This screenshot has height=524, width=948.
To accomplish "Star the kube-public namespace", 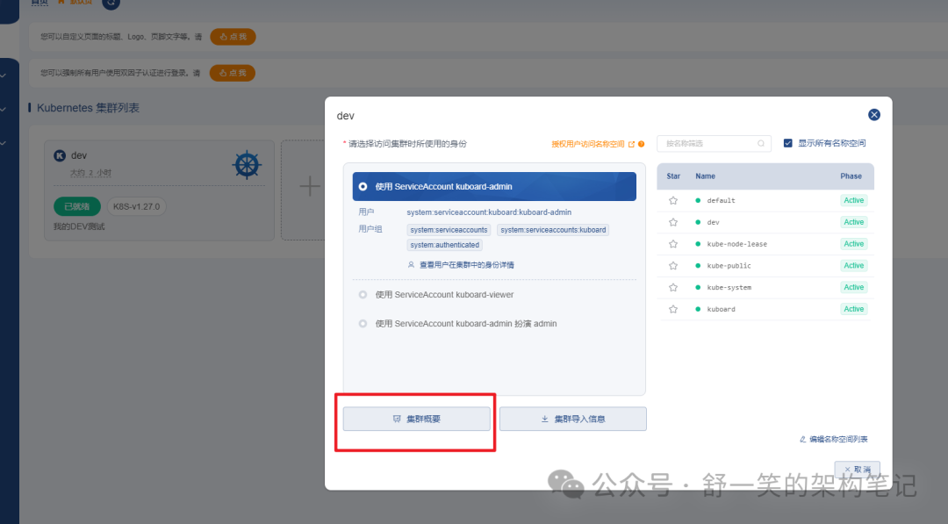I will coord(673,266).
